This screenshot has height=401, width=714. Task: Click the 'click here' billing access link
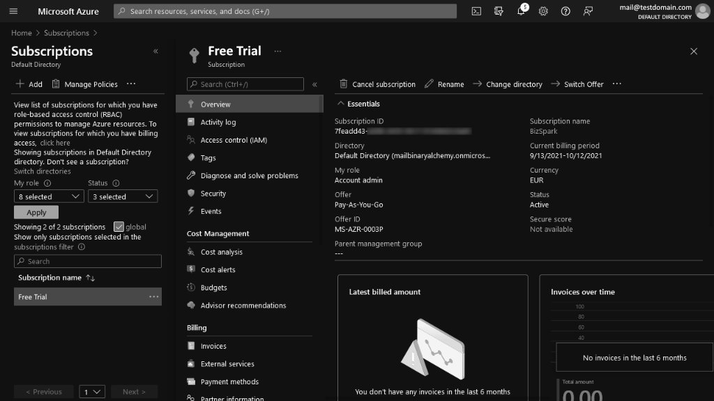[x=55, y=143]
